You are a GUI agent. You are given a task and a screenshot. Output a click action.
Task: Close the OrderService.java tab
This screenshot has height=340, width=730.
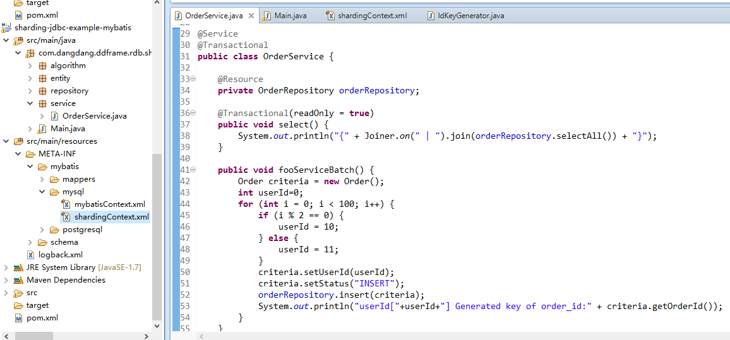pyautogui.click(x=251, y=16)
